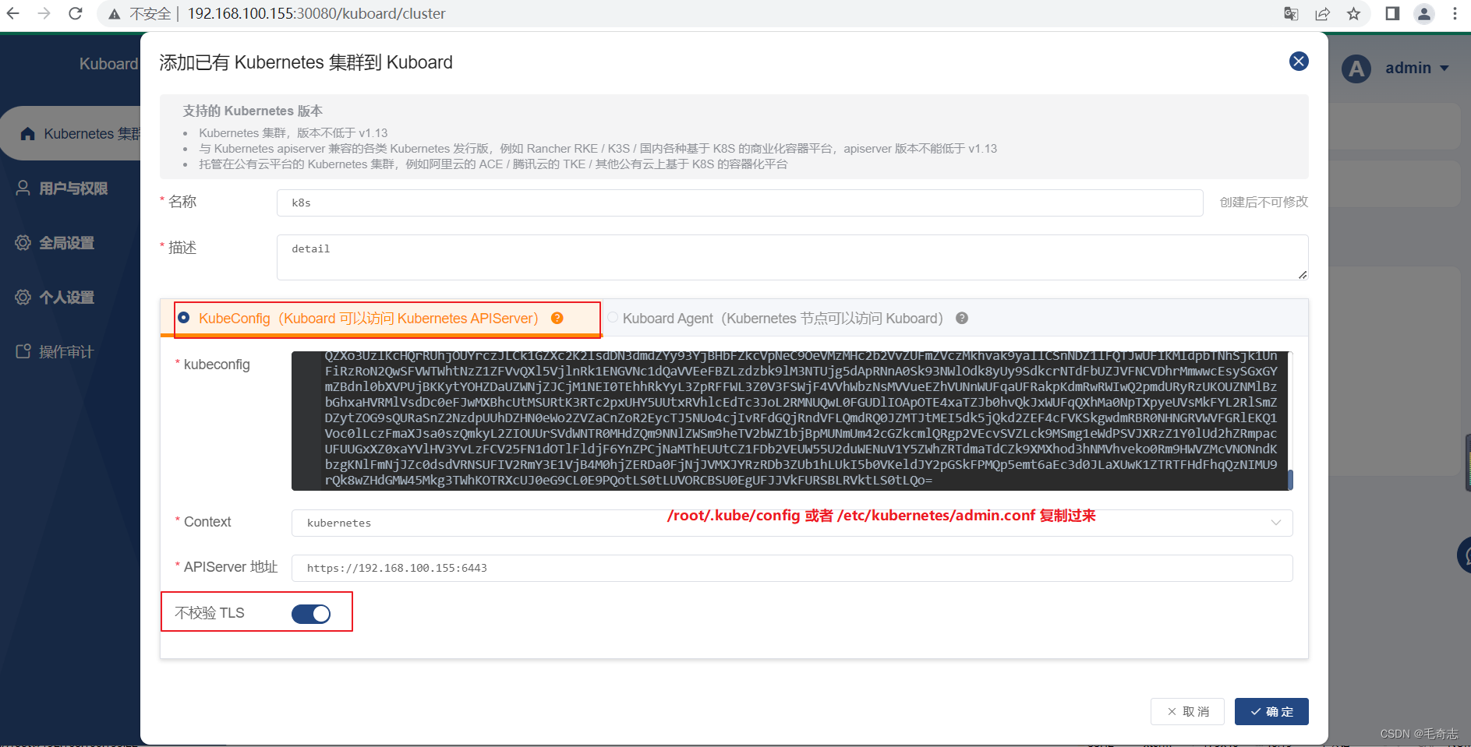Open Users and Permissions sidebar item
The height and width of the screenshot is (747, 1471).
click(x=70, y=189)
